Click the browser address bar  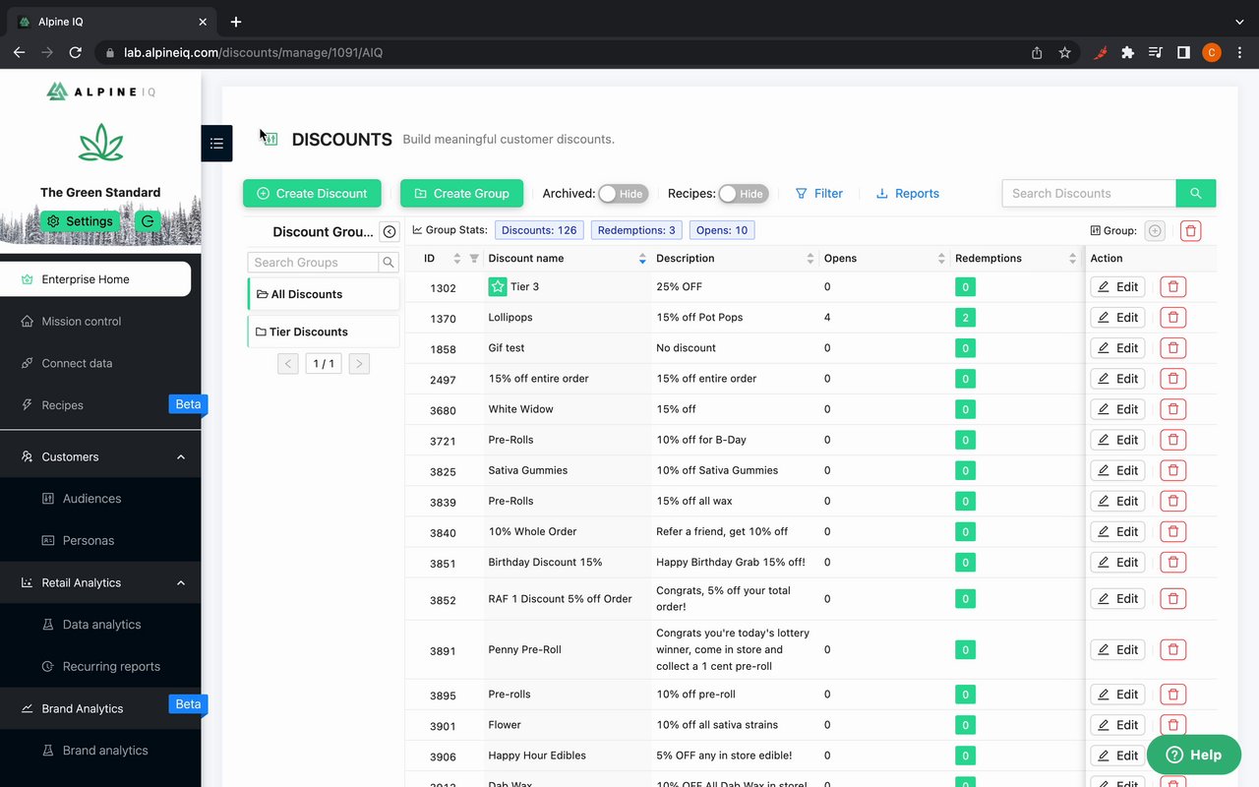click(x=561, y=52)
